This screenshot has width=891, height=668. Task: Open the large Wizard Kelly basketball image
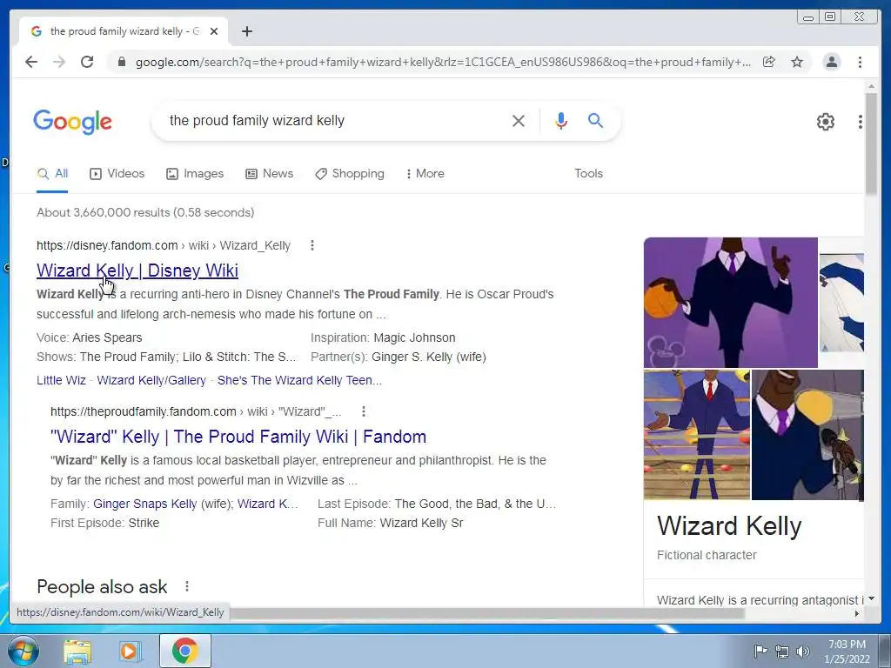click(730, 302)
